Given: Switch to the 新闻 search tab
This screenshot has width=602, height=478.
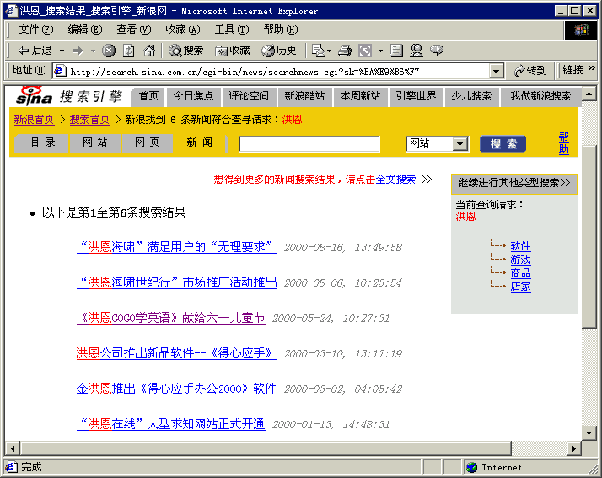Looking at the screenshot, I should pos(200,142).
